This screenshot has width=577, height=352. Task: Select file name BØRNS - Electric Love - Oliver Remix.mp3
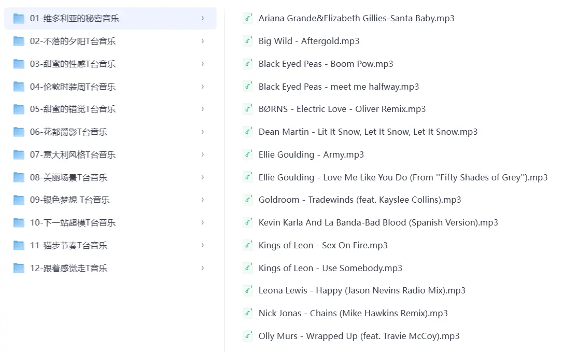click(342, 109)
